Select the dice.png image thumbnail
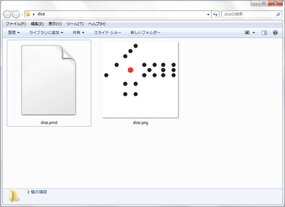 coord(140,80)
